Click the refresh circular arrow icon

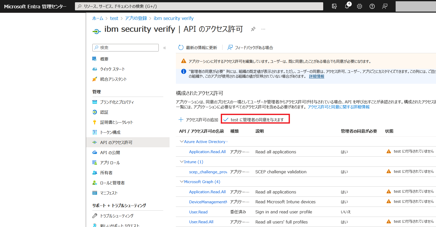pos(181,47)
